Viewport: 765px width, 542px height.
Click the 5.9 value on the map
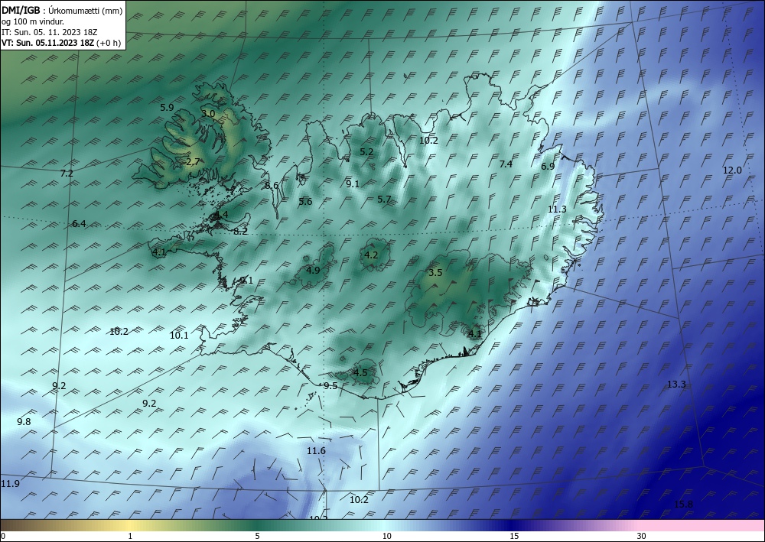[167, 108]
